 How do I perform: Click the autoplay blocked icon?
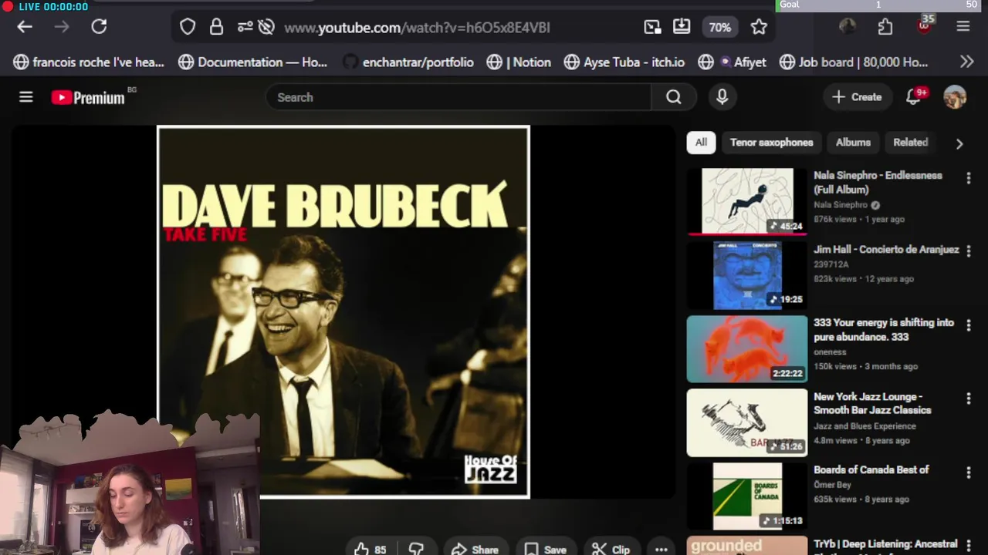coord(266,27)
